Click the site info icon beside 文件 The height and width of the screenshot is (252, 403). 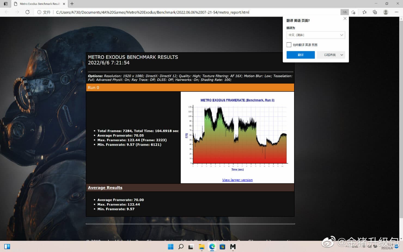coord(39,12)
